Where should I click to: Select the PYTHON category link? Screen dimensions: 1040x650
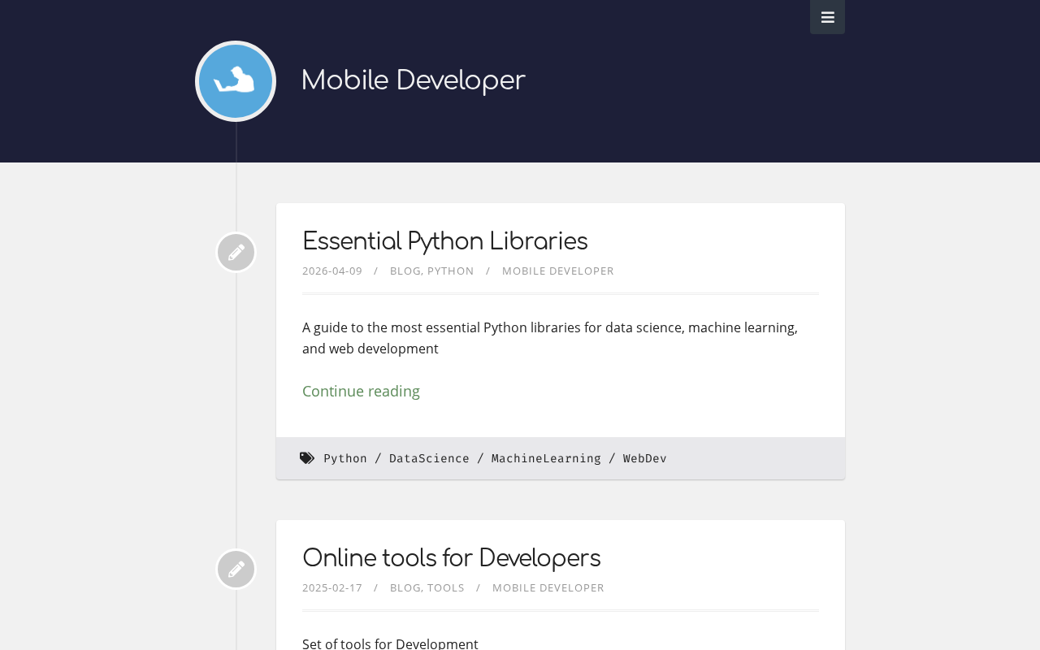coord(450,271)
